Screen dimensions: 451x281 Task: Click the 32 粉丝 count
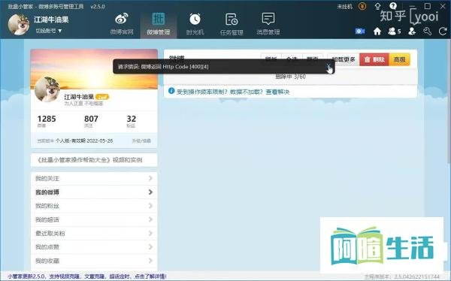click(x=131, y=121)
